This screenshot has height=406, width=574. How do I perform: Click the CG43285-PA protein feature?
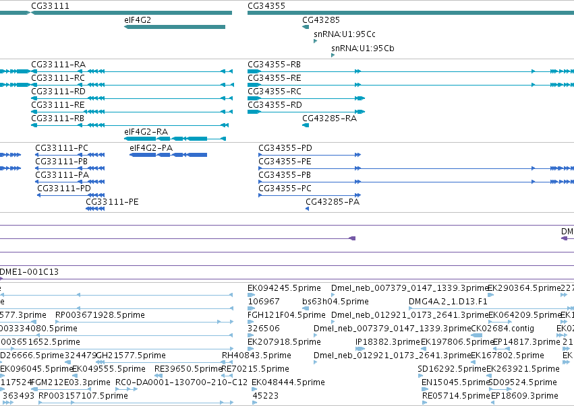(308, 209)
